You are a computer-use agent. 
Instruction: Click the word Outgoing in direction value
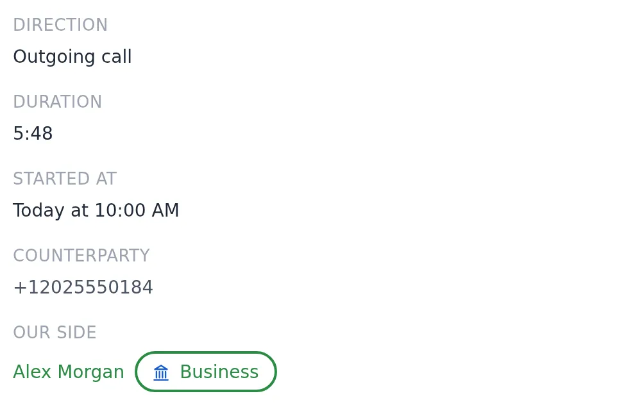point(55,57)
